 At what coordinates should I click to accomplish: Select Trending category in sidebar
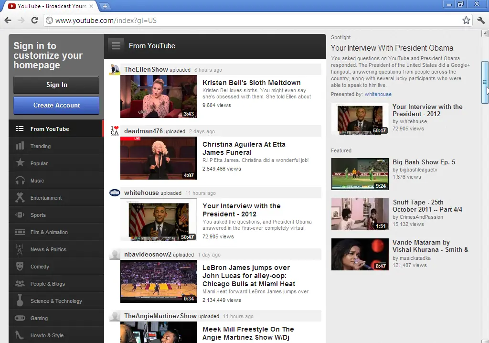tap(56, 146)
